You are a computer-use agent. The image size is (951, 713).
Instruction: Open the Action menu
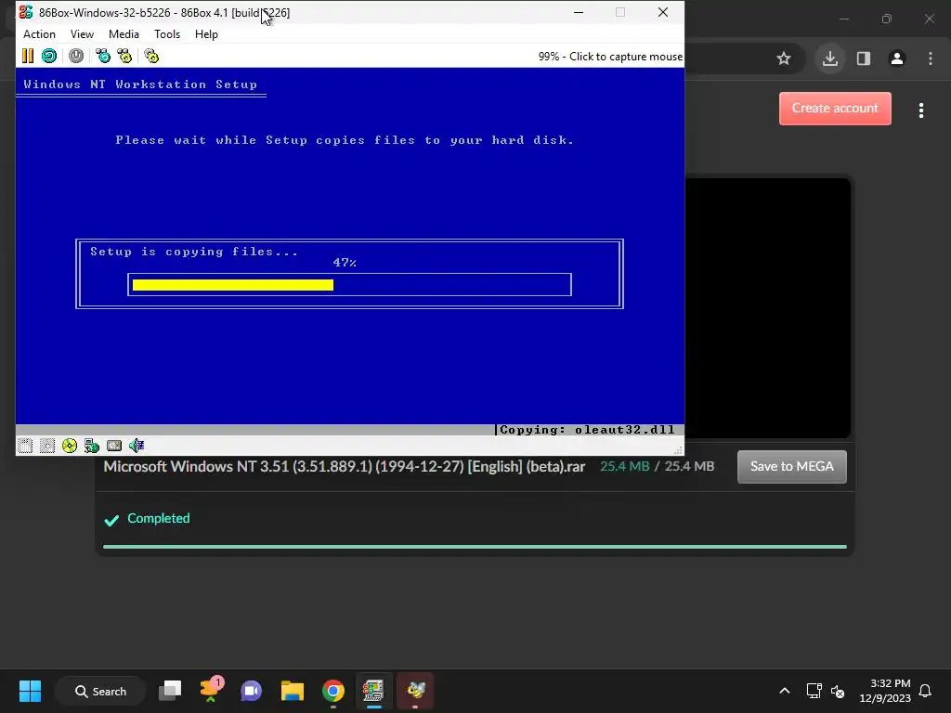[x=39, y=34]
